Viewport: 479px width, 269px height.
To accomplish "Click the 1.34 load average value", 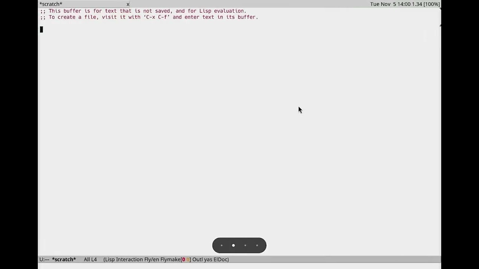I will click(x=417, y=4).
